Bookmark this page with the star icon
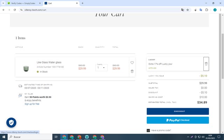The width and height of the screenshot is (224, 140). coord(188,10)
